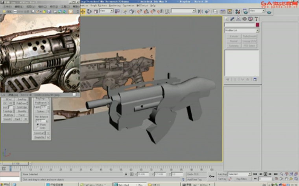299x186 pixels.
Task: Click the TurboSmooth modifier button
Action: [x=249, y=36]
